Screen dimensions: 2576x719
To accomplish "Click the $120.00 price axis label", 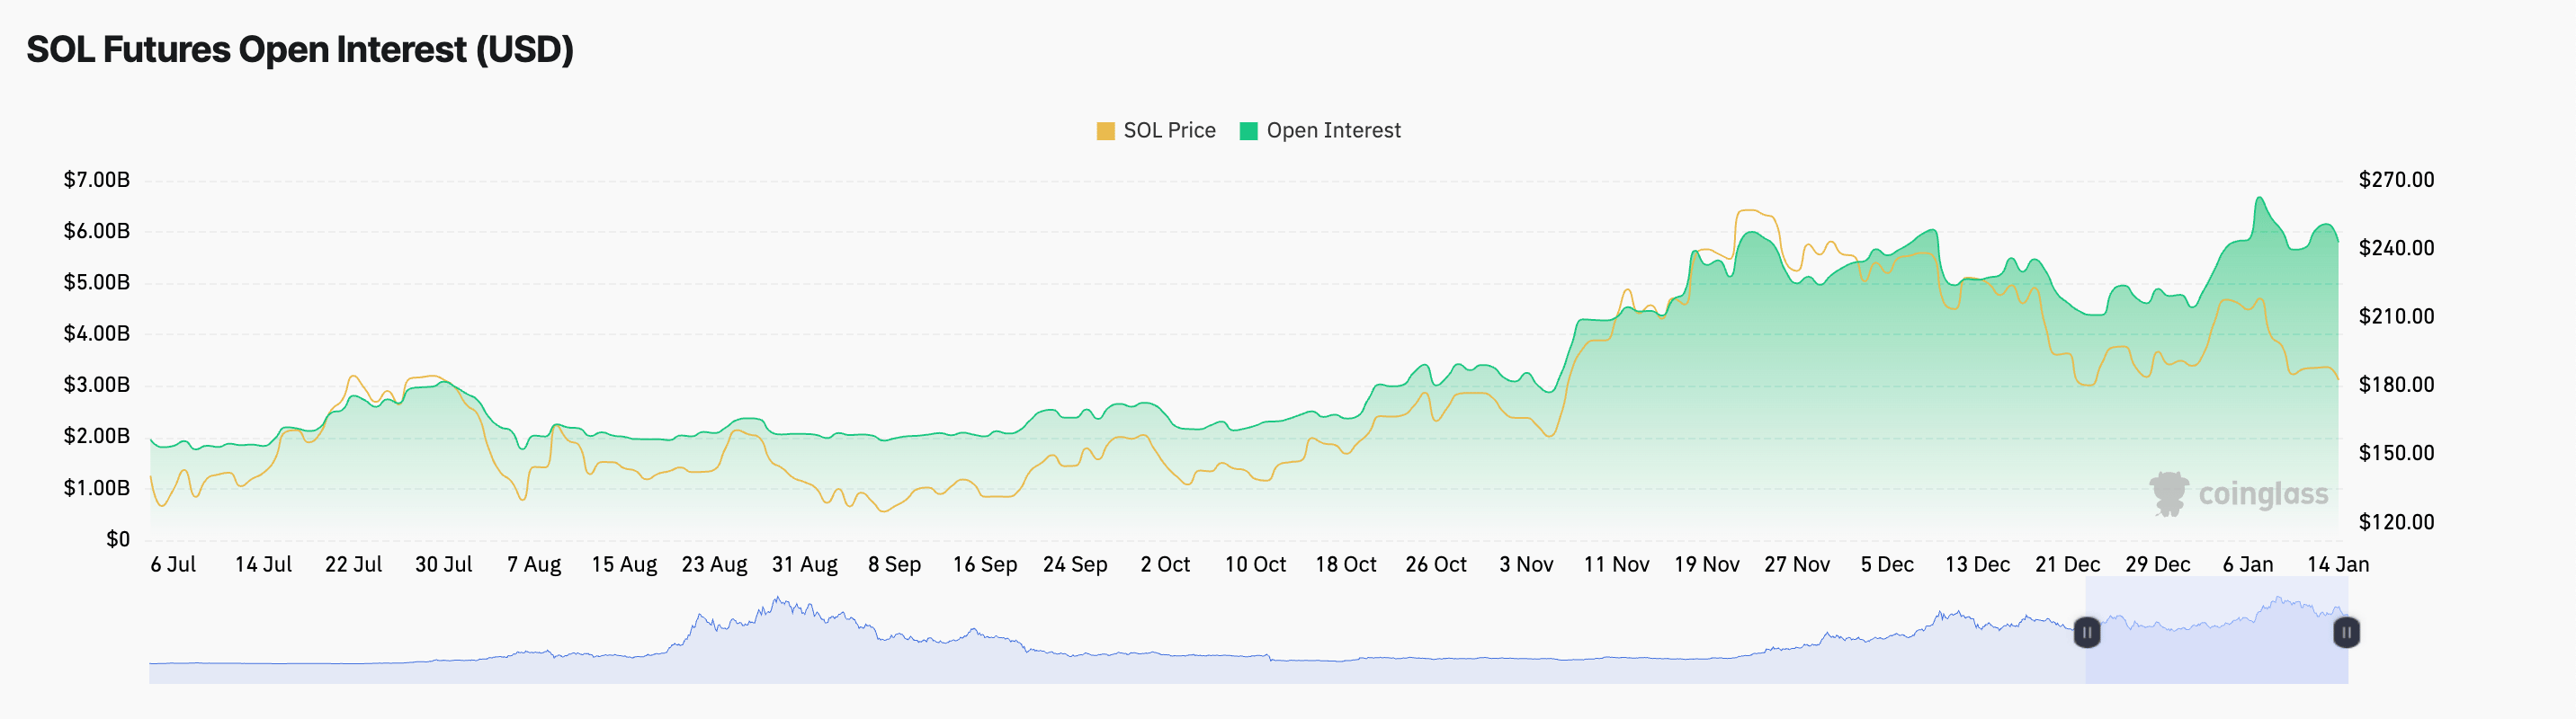I will click(2396, 521).
